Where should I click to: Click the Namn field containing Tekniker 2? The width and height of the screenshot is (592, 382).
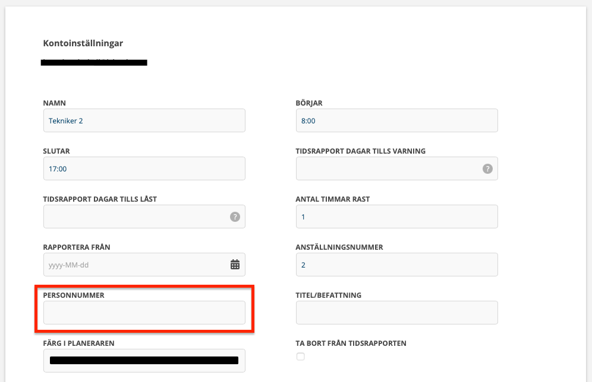(x=144, y=120)
